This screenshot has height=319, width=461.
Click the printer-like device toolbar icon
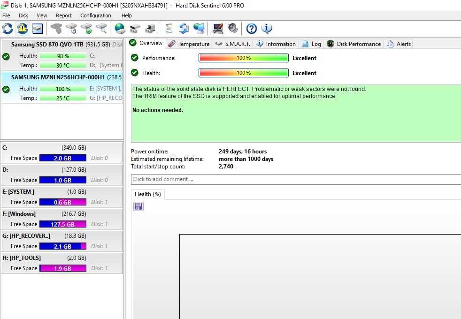click(150, 29)
